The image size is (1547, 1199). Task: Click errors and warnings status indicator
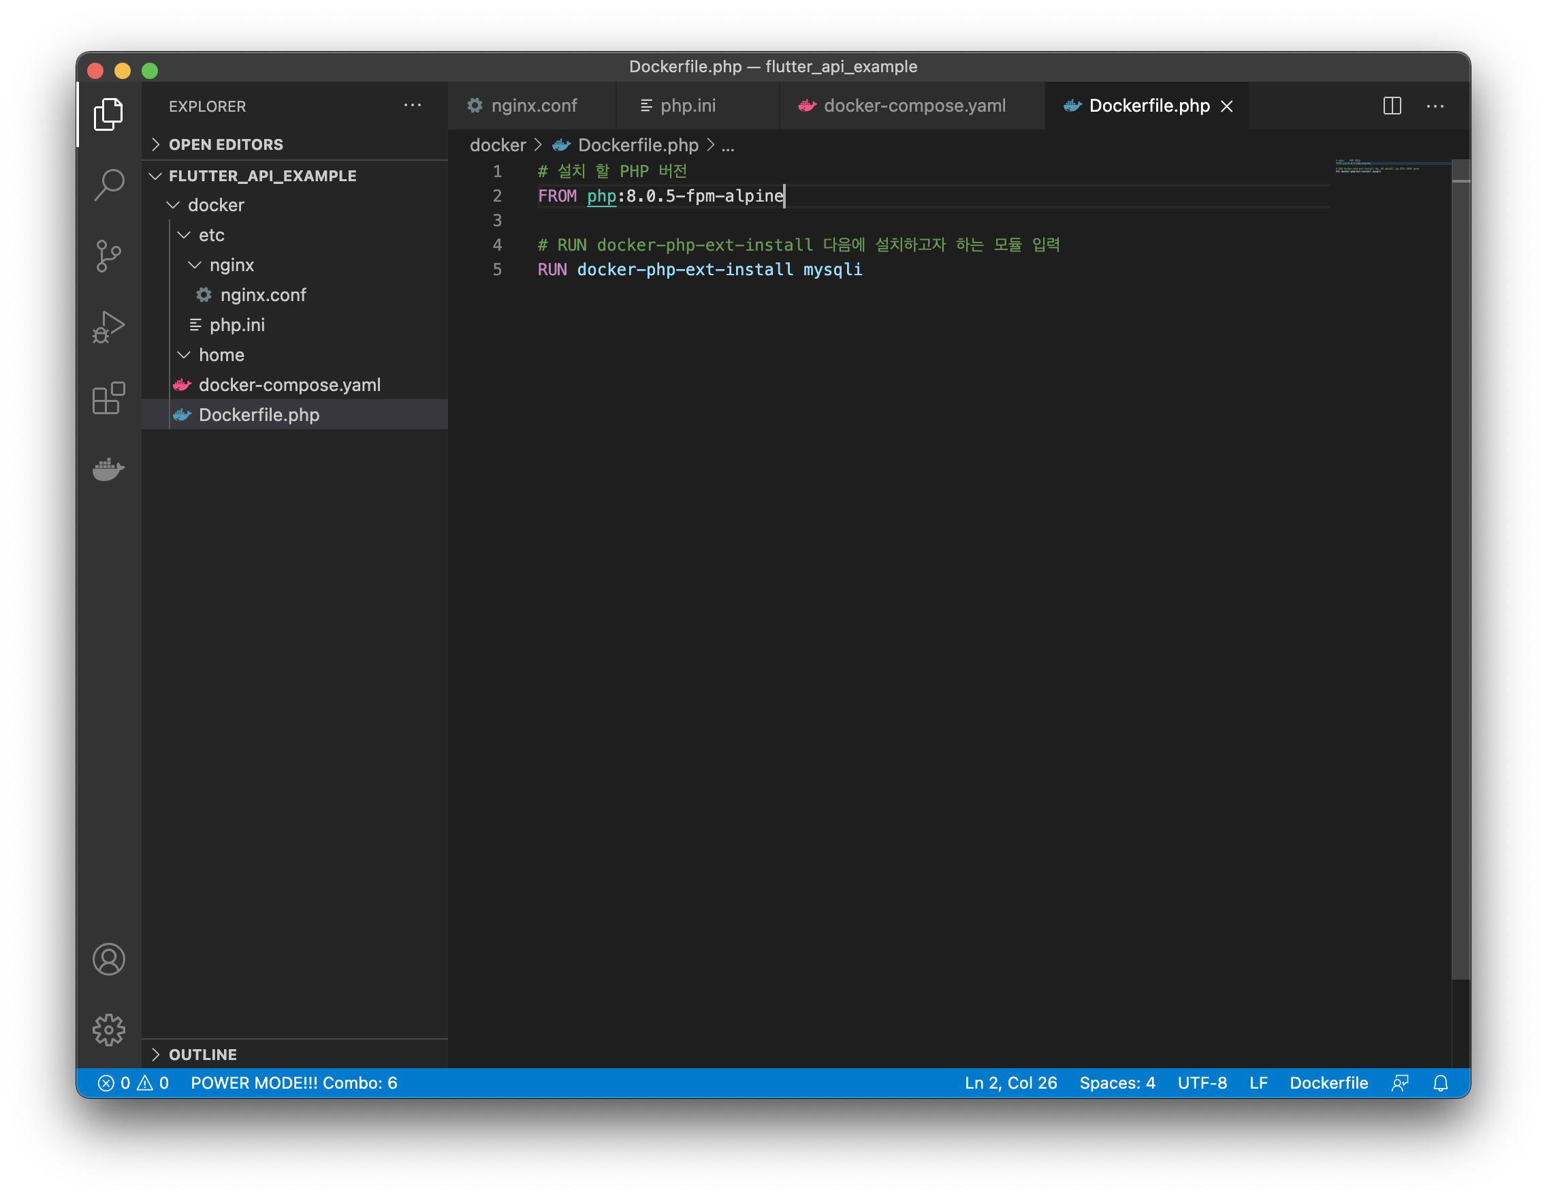point(133,1083)
